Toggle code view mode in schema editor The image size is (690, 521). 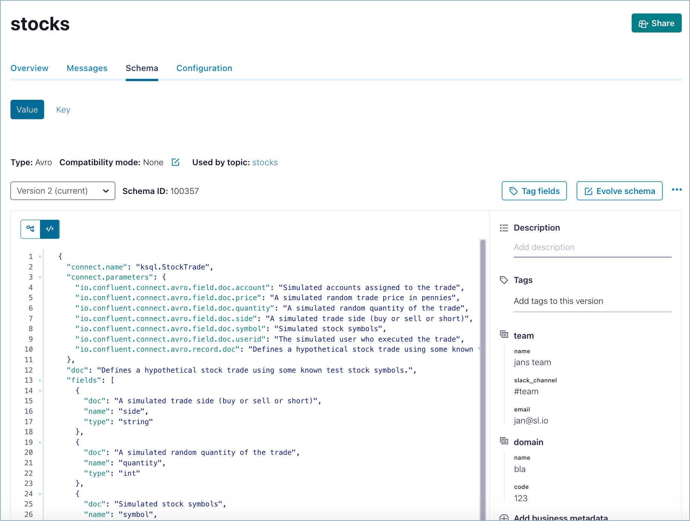point(50,229)
